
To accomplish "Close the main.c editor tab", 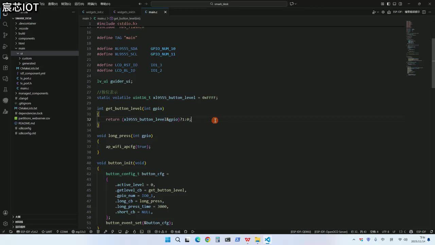I will (166, 12).
